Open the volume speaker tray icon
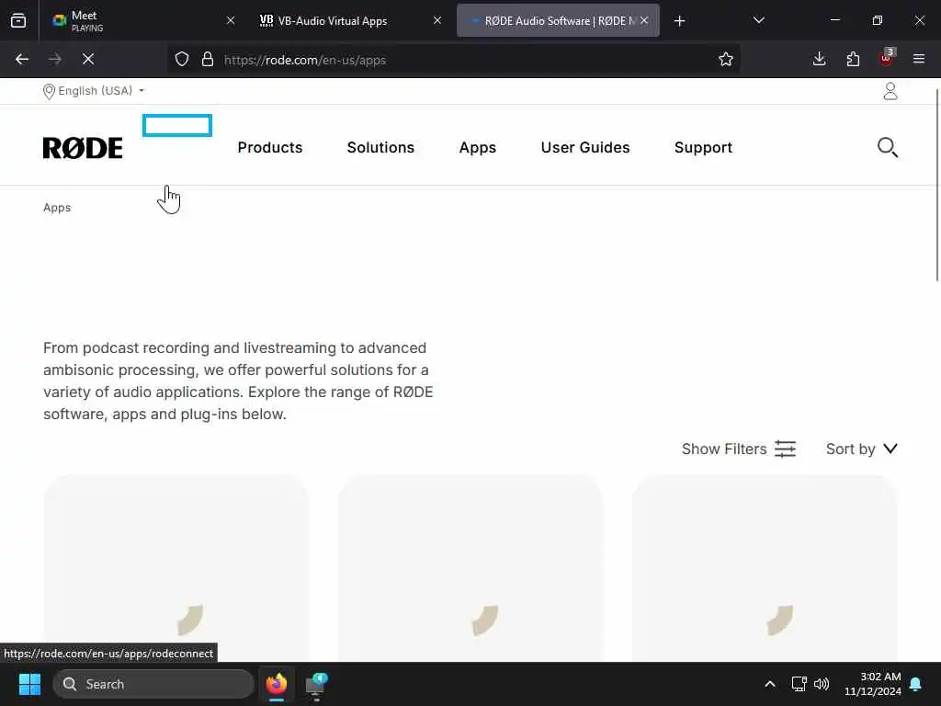The width and height of the screenshot is (941, 706). [x=822, y=684]
